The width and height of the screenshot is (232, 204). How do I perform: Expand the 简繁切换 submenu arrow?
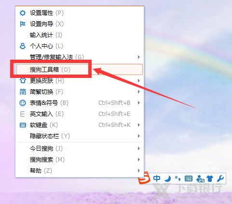pos(139,92)
